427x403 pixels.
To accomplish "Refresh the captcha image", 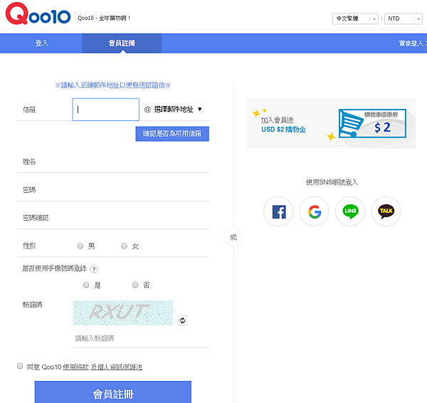I will click(182, 320).
